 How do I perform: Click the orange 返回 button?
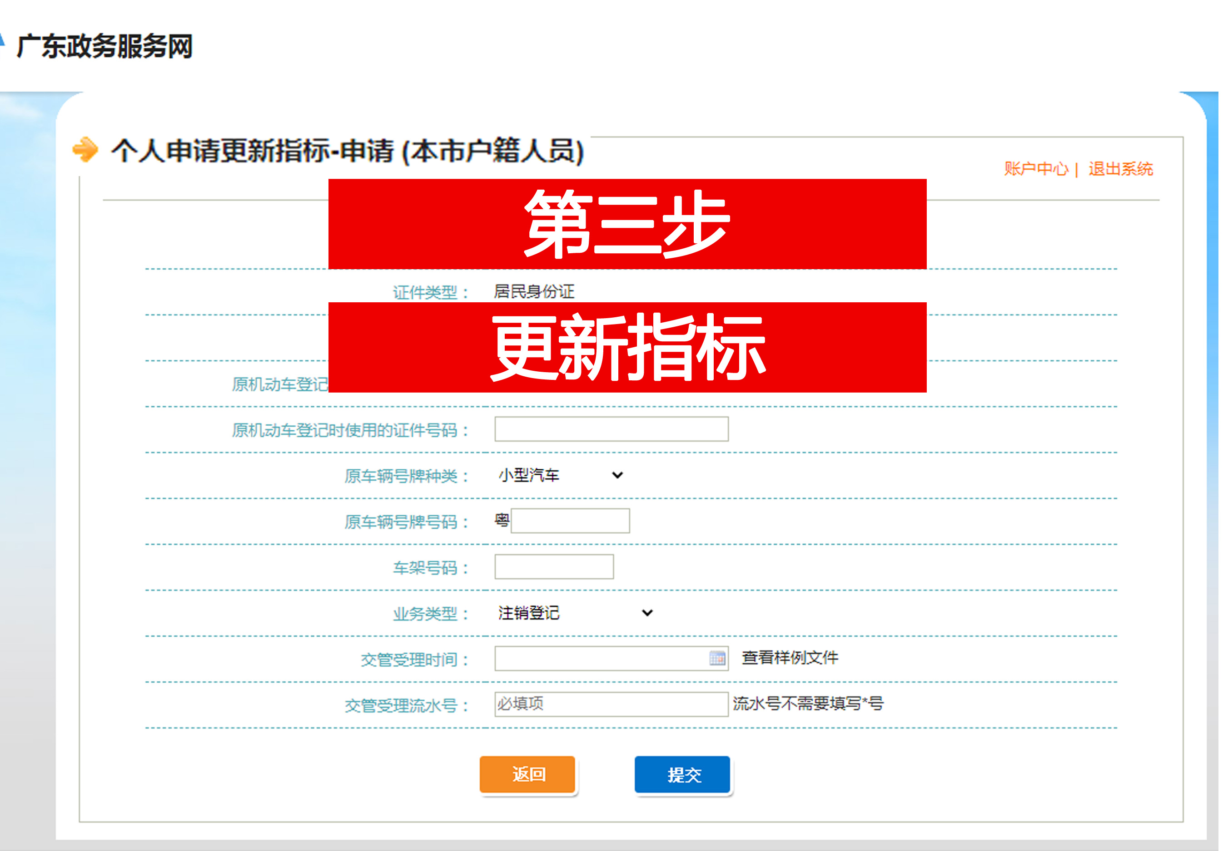(527, 774)
